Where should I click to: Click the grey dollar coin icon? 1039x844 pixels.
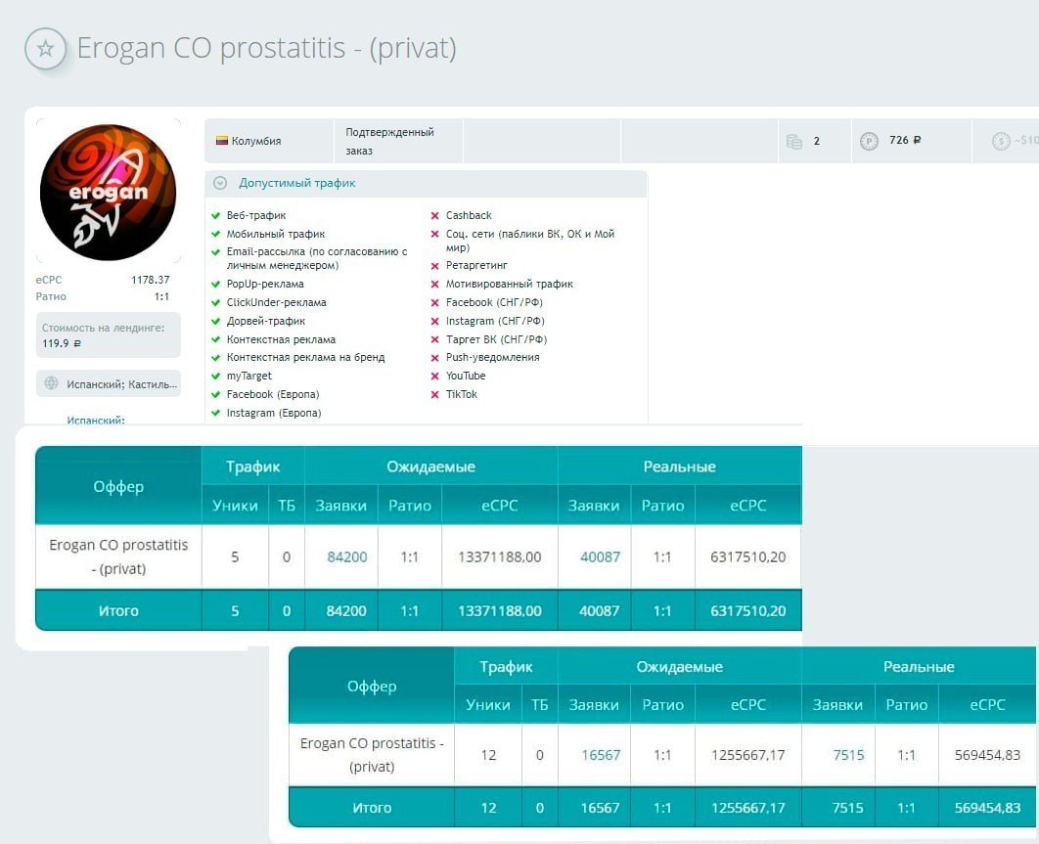(1001, 141)
